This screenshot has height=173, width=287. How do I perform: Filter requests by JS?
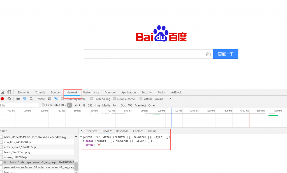(x=84, y=105)
